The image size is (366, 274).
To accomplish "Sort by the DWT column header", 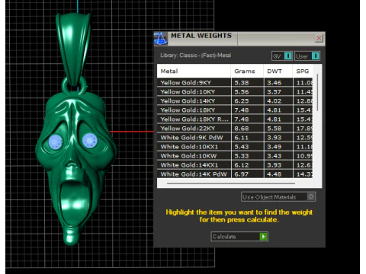I will [278, 71].
